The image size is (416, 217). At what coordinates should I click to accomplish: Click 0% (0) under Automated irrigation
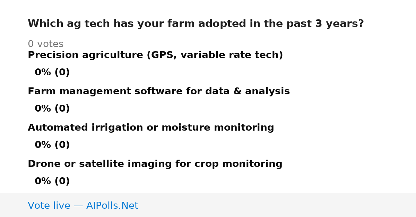[x=52, y=145]
